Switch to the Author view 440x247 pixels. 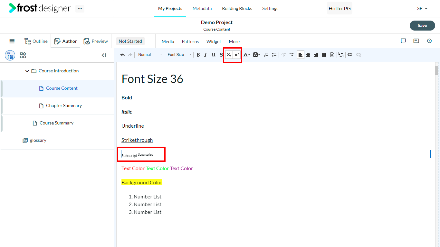tap(65, 41)
